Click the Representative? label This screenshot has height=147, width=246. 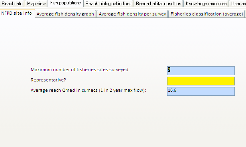48,80
